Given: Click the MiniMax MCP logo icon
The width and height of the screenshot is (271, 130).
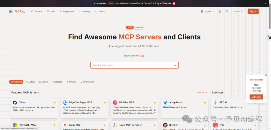Looking at the screenshot, I should (x=115, y=102).
